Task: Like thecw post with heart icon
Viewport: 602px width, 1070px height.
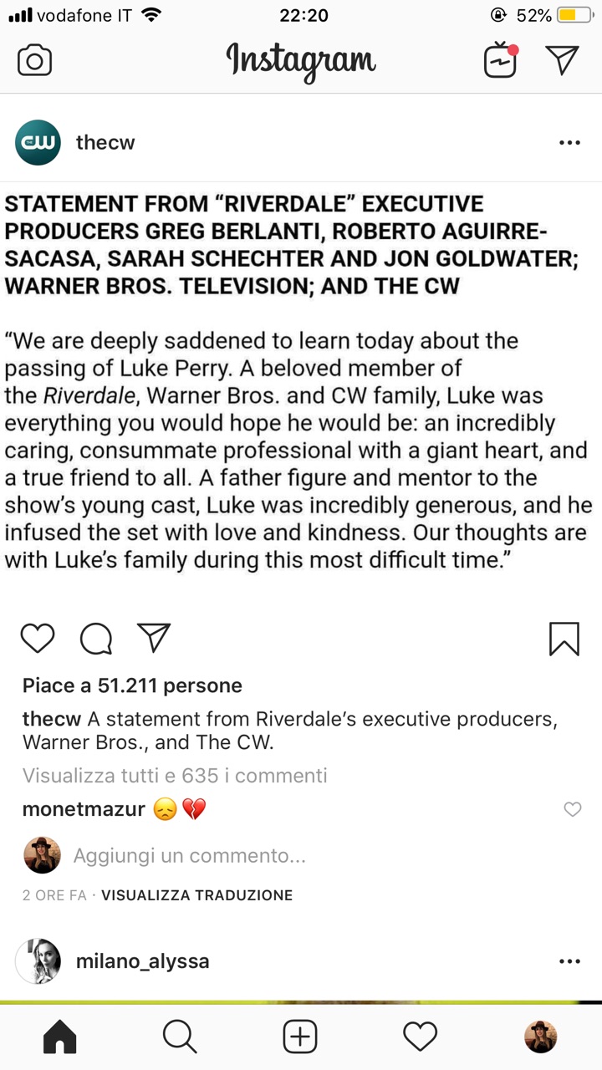Action: 38,639
